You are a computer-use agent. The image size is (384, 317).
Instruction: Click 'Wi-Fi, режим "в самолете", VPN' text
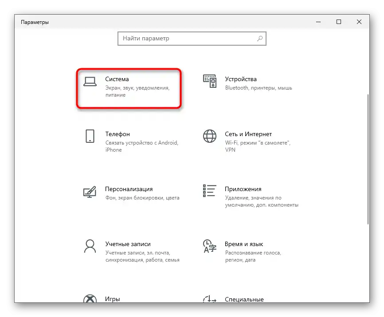258,146
